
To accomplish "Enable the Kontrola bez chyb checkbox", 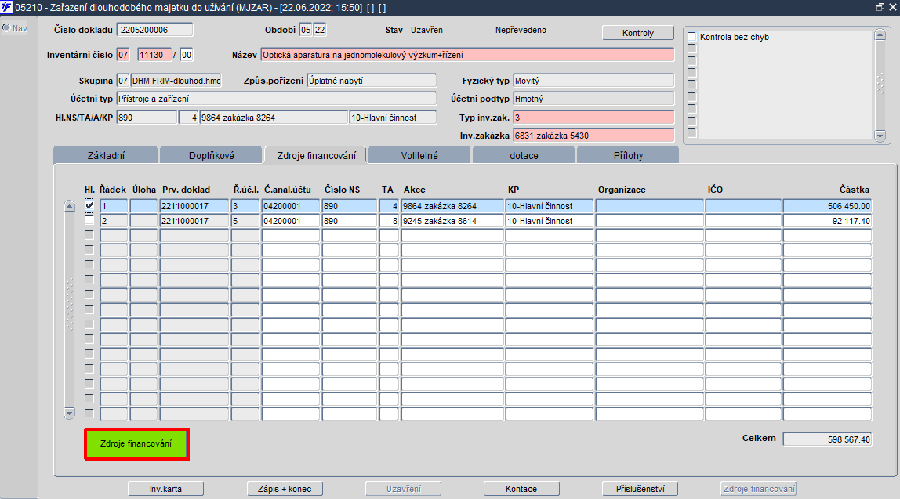I will click(691, 37).
